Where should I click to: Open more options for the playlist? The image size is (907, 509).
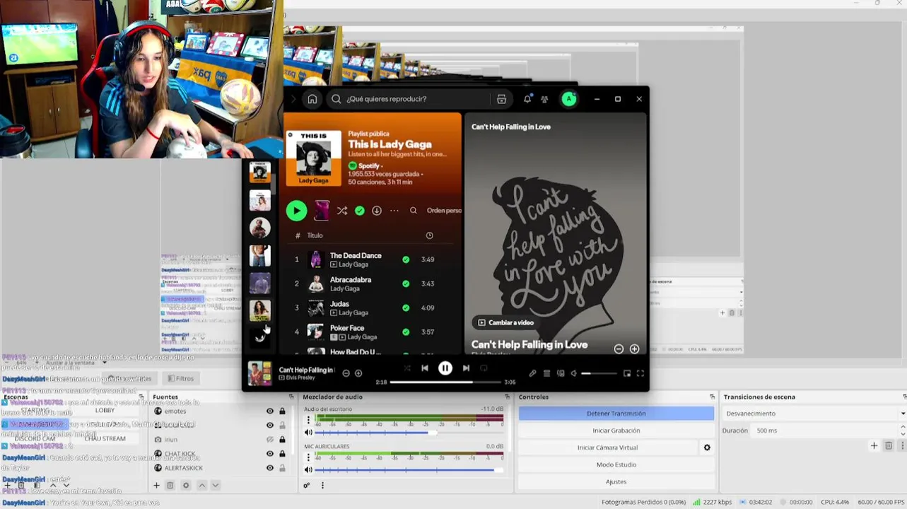tap(394, 211)
